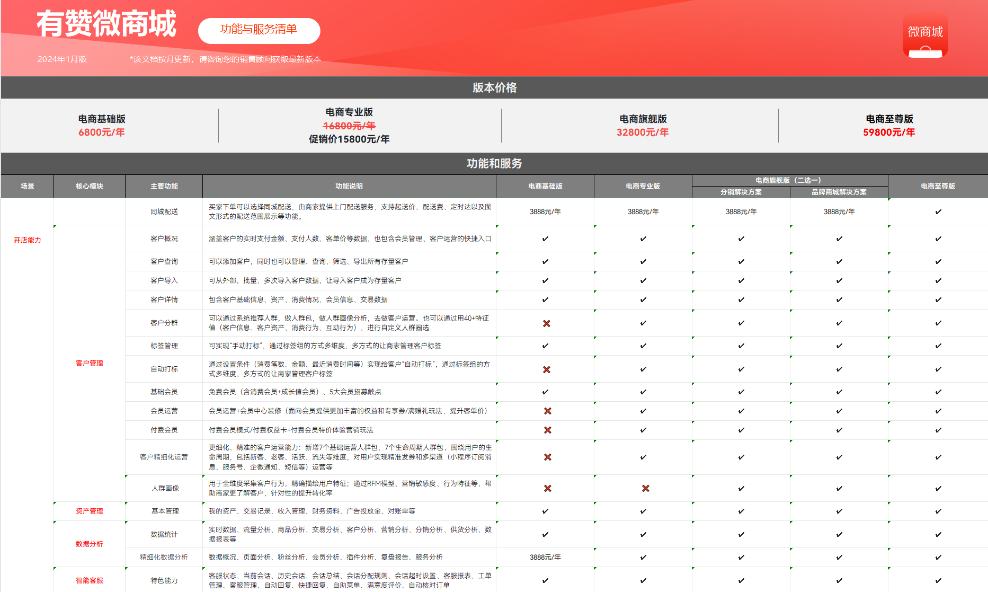Screen dimensions: 988x592
Task: Click the 资产管理 module label
Action: (90, 511)
